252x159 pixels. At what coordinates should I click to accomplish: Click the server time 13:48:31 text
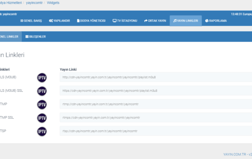click(x=237, y=14)
